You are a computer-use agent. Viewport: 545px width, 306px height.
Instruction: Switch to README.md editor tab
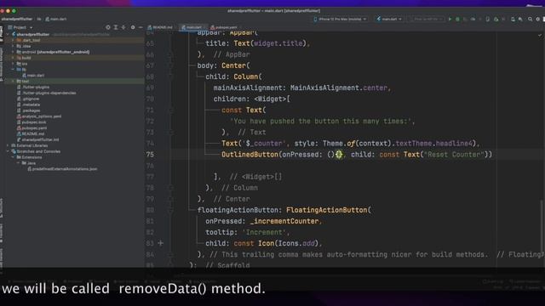click(160, 27)
